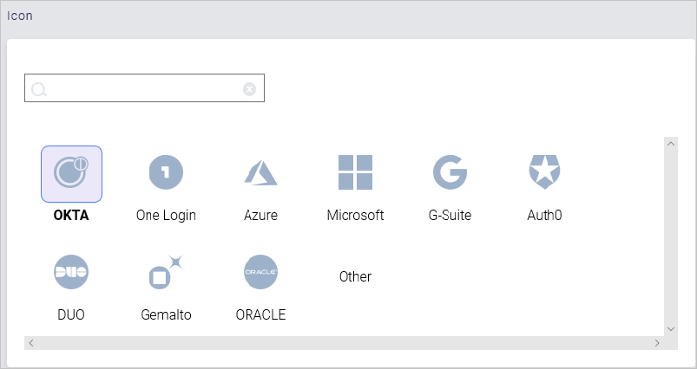Select the OKTA icon
This screenshot has height=369, width=697.
71,172
